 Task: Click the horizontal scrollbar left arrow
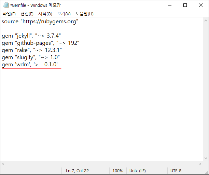[x=3, y=164]
